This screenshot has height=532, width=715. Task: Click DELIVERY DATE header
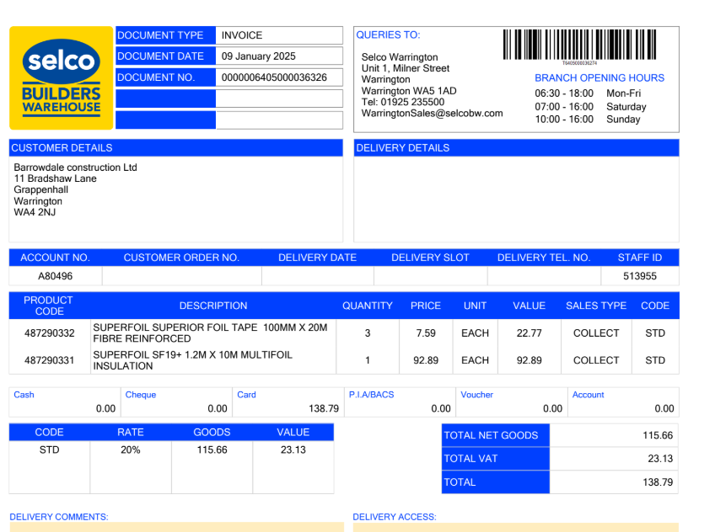(317, 258)
